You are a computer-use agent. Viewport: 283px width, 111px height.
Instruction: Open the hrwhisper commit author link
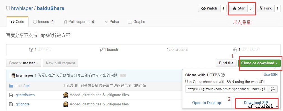[x=25, y=75]
